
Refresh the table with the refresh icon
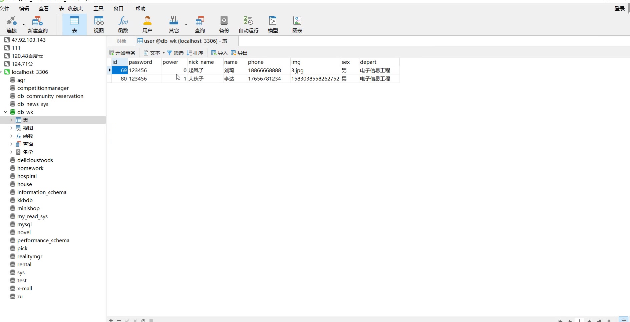143,320
